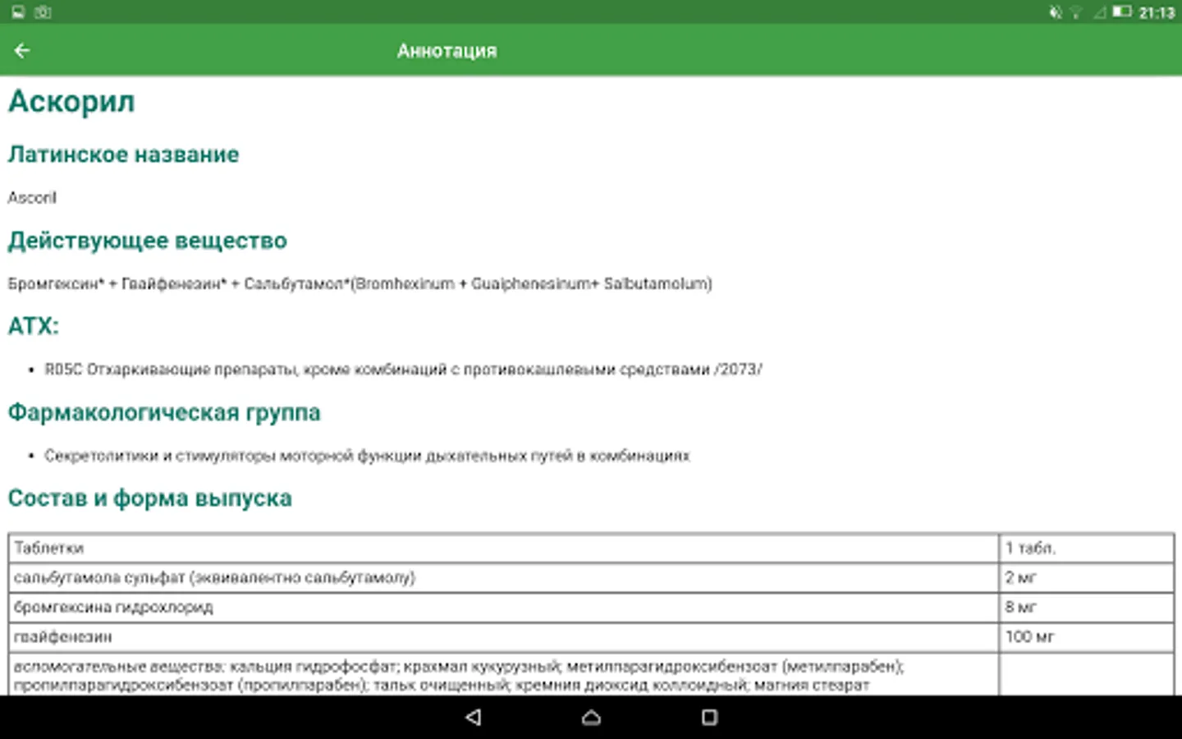Screen dimensions: 1182x739
Task: Select the Аннотация header title
Action: tap(447, 51)
